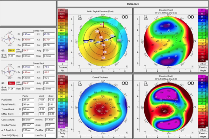209x139 pixels.
Task: Click the Refractive display title
Action: pos(133,3)
